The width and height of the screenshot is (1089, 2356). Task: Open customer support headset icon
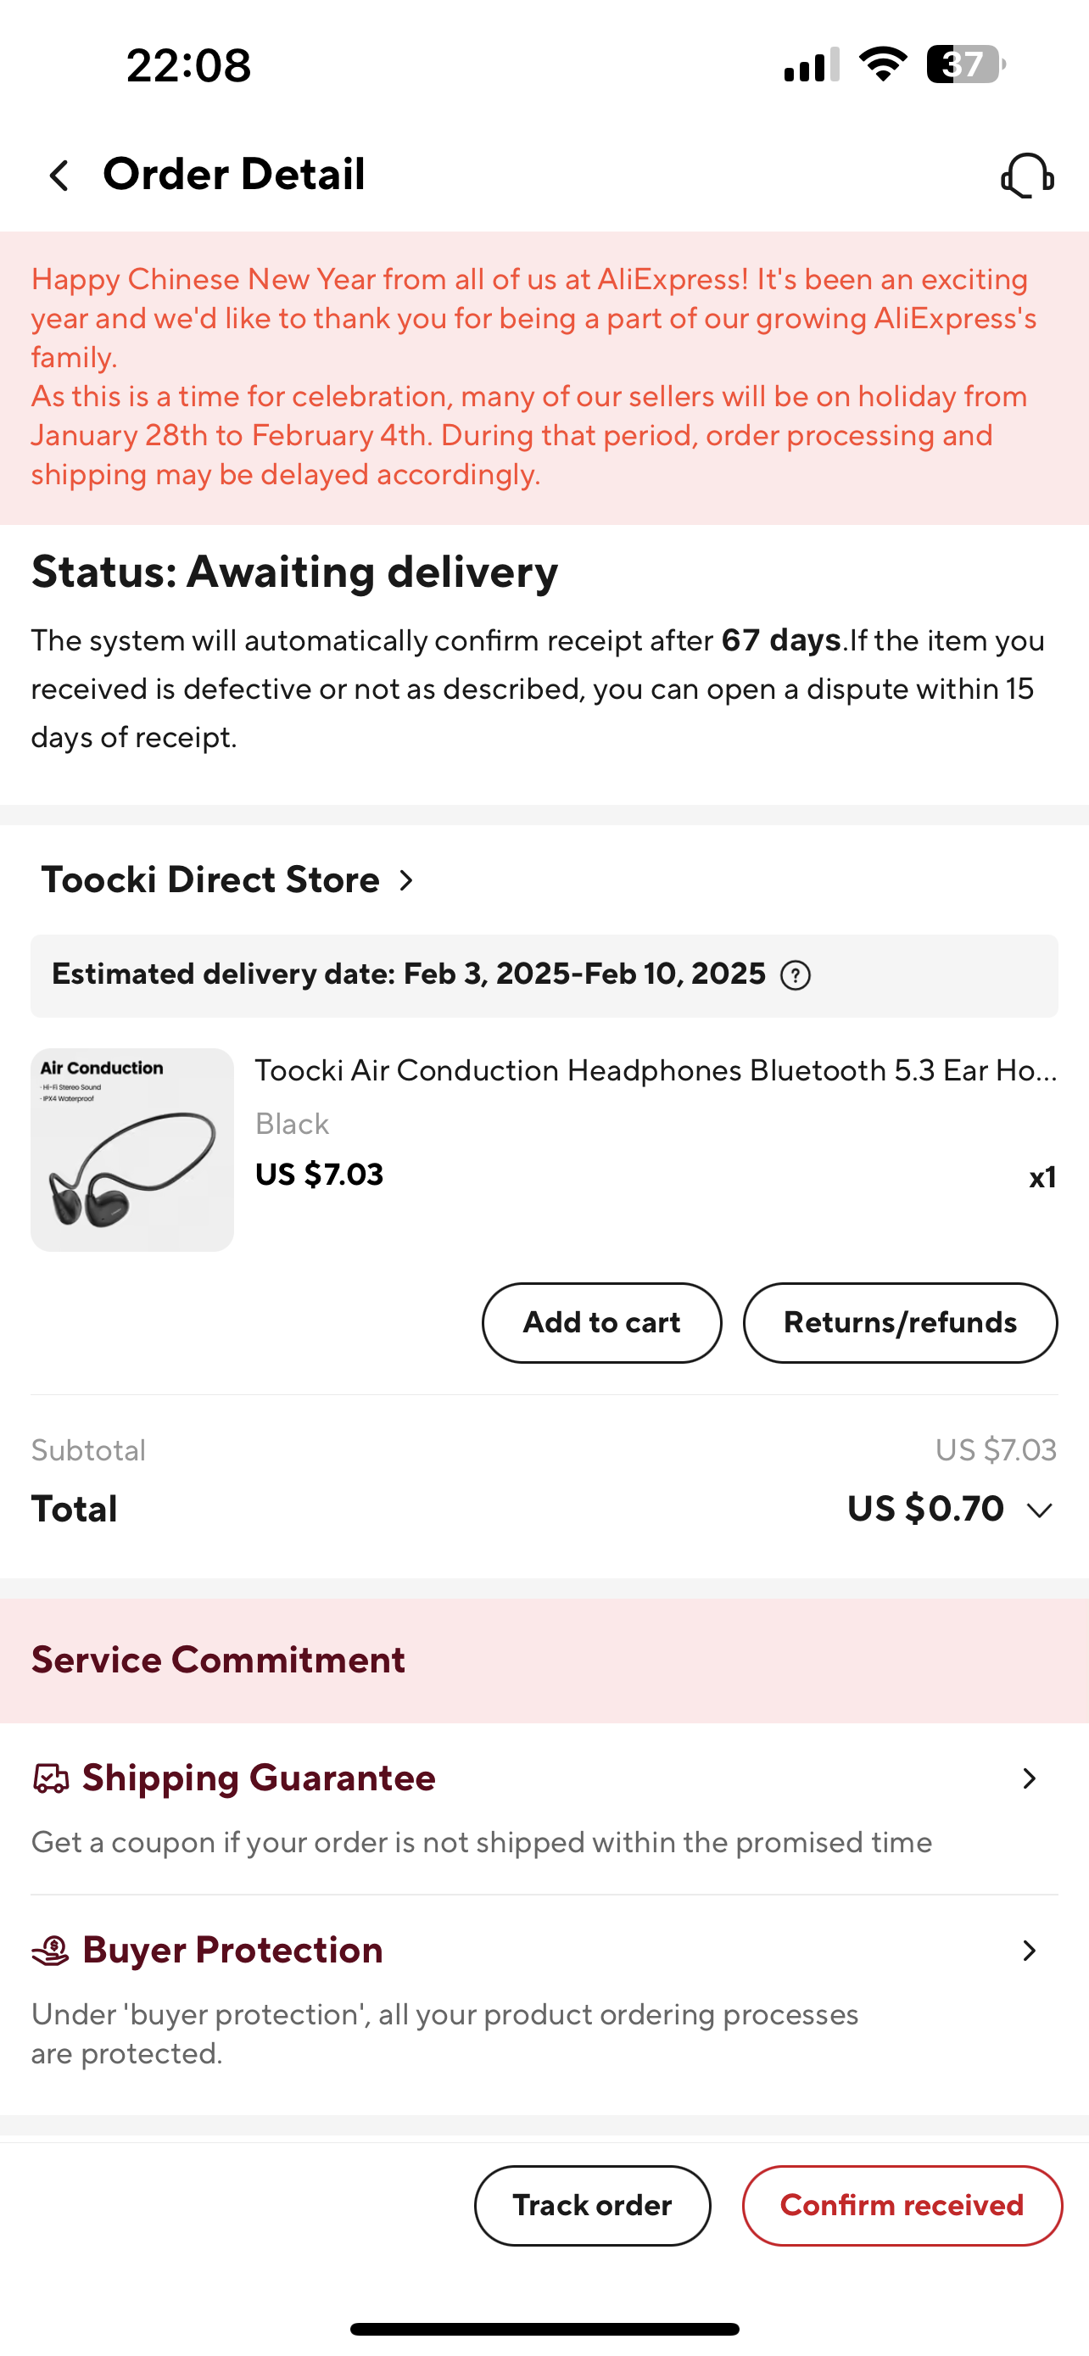coord(1027,176)
